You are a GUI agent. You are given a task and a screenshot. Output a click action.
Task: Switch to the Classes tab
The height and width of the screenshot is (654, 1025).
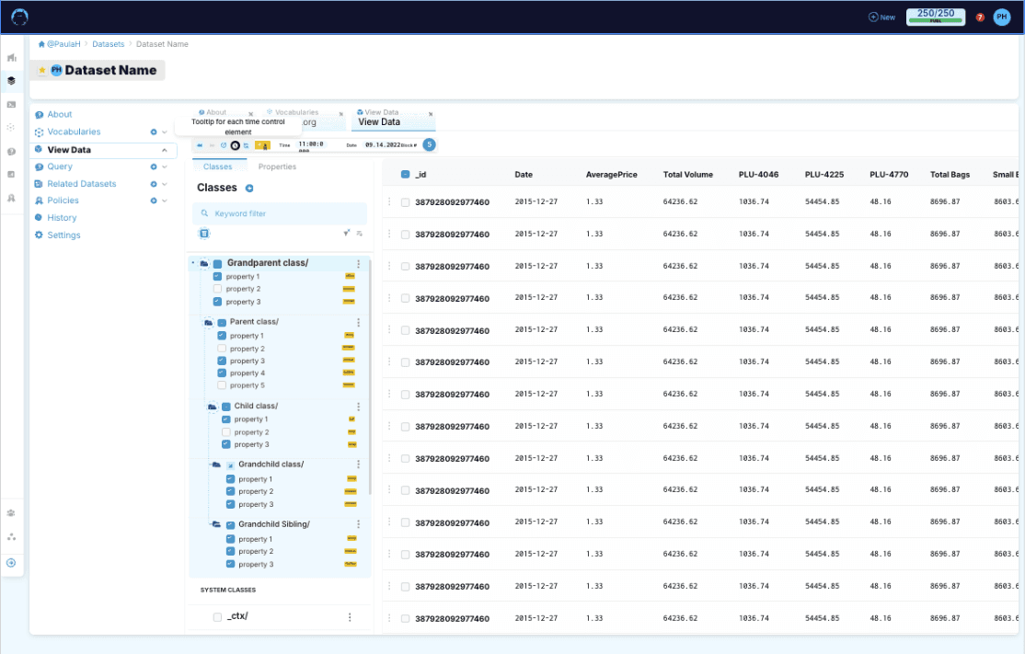(218, 167)
